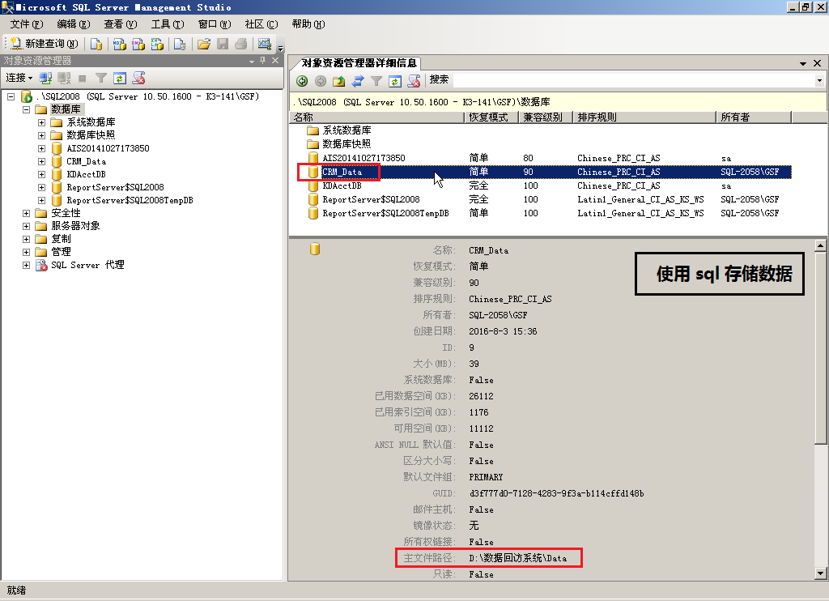This screenshot has width=829, height=601.
Task: Open the 工具 (Tools) menu
Action: click(166, 24)
